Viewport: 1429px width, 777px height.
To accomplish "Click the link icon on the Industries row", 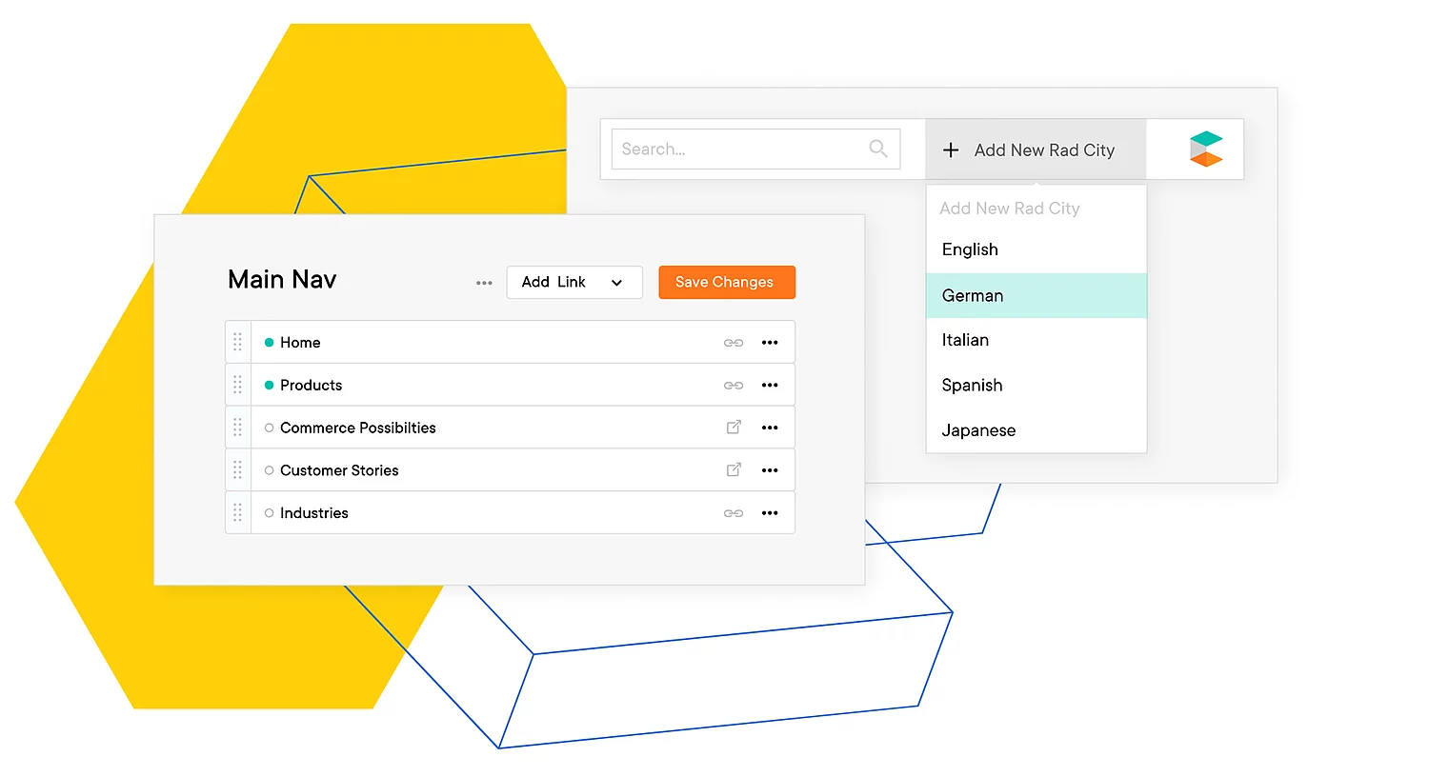I will 734,512.
